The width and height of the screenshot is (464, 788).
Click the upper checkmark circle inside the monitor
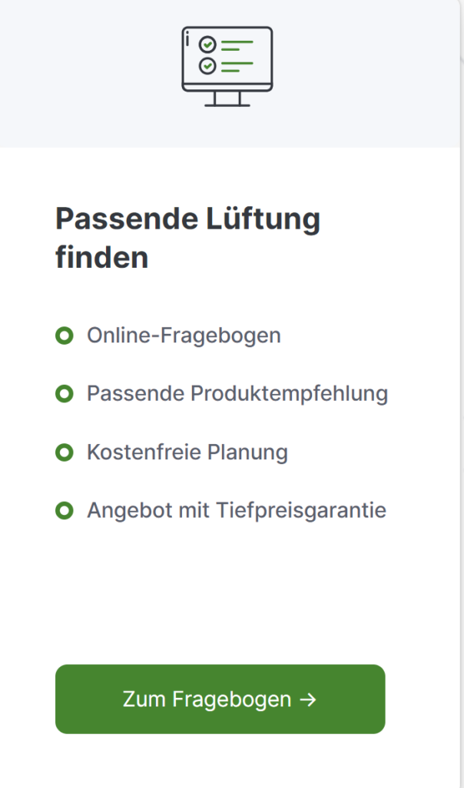pos(207,45)
